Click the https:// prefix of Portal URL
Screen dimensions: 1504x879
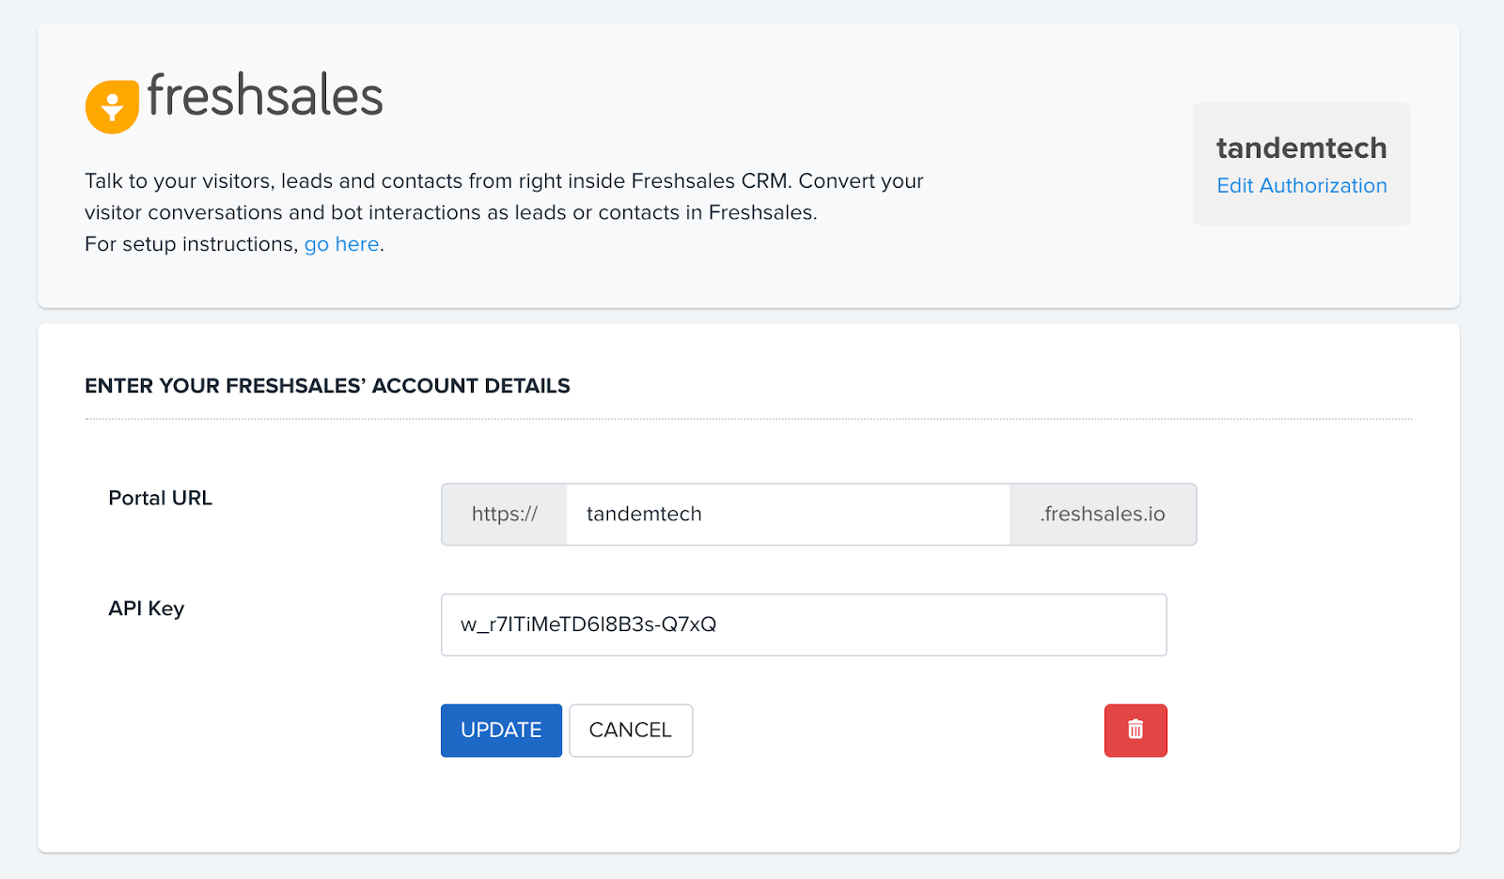tap(505, 515)
